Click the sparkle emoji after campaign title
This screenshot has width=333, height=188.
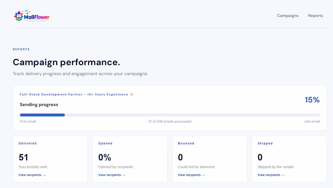(132, 94)
